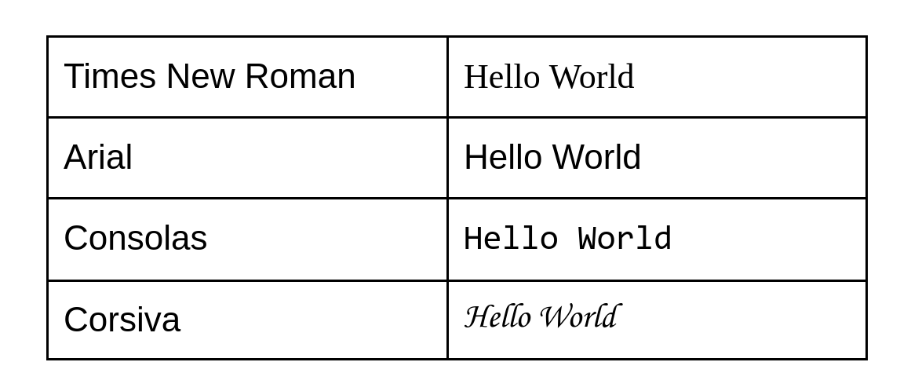900x384 pixels.
Task: Select the "Arial" font name label
Action: tap(98, 157)
